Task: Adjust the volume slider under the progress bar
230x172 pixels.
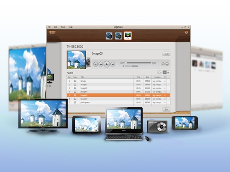Action: (132, 66)
